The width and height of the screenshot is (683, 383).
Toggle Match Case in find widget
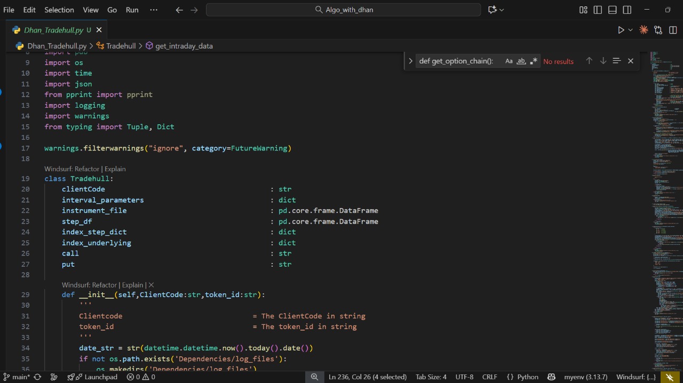point(509,61)
